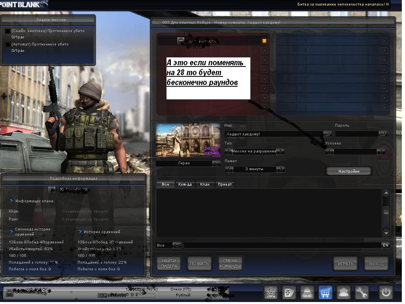Switch Тип to previous with left arrow
Viewport: 405px width, 304px height.
point(228,152)
